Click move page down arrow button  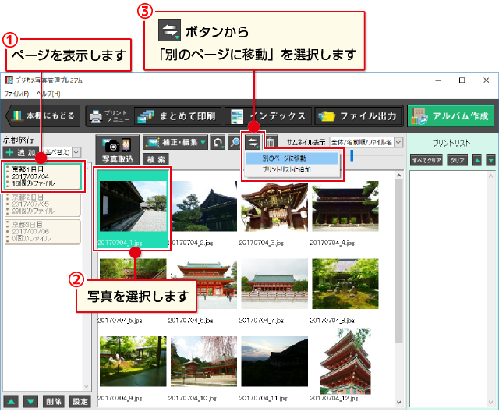pos(30,402)
